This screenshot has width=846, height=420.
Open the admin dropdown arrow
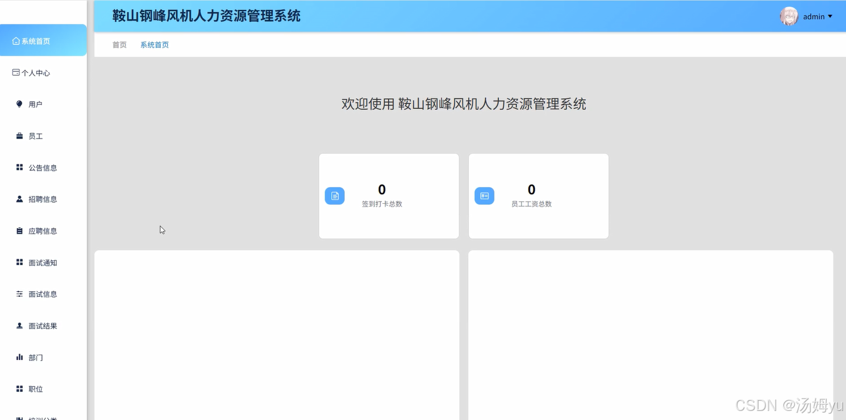coord(830,16)
